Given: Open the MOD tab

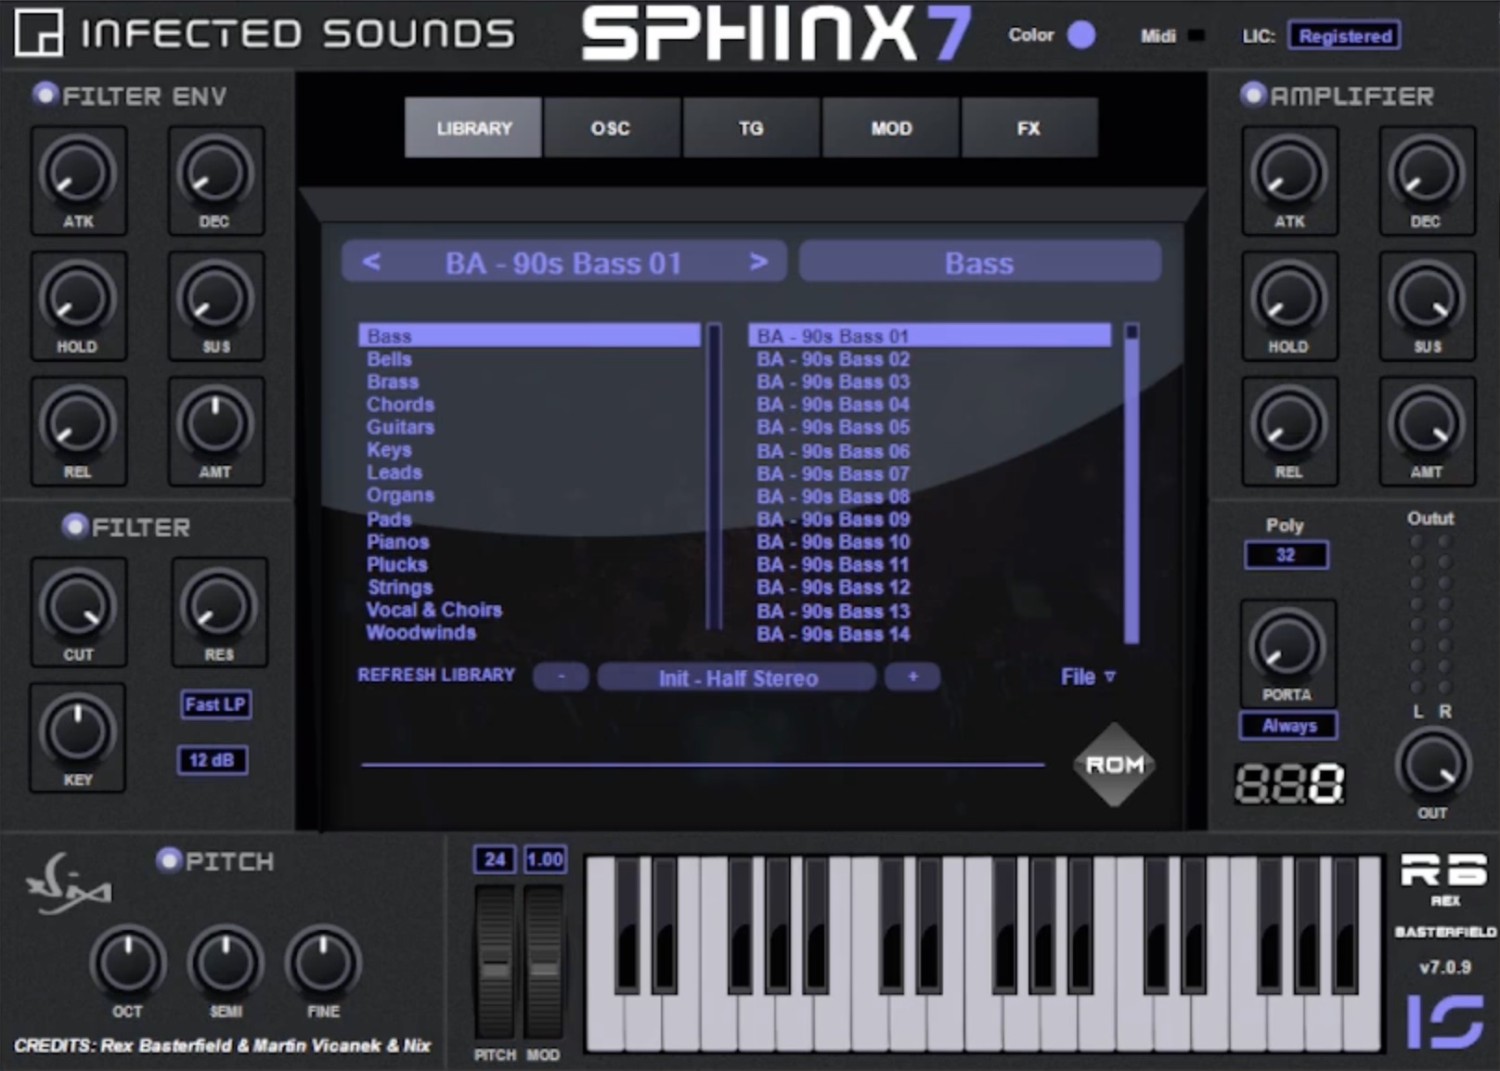Looking at the screenshot, I should (891, 128).
